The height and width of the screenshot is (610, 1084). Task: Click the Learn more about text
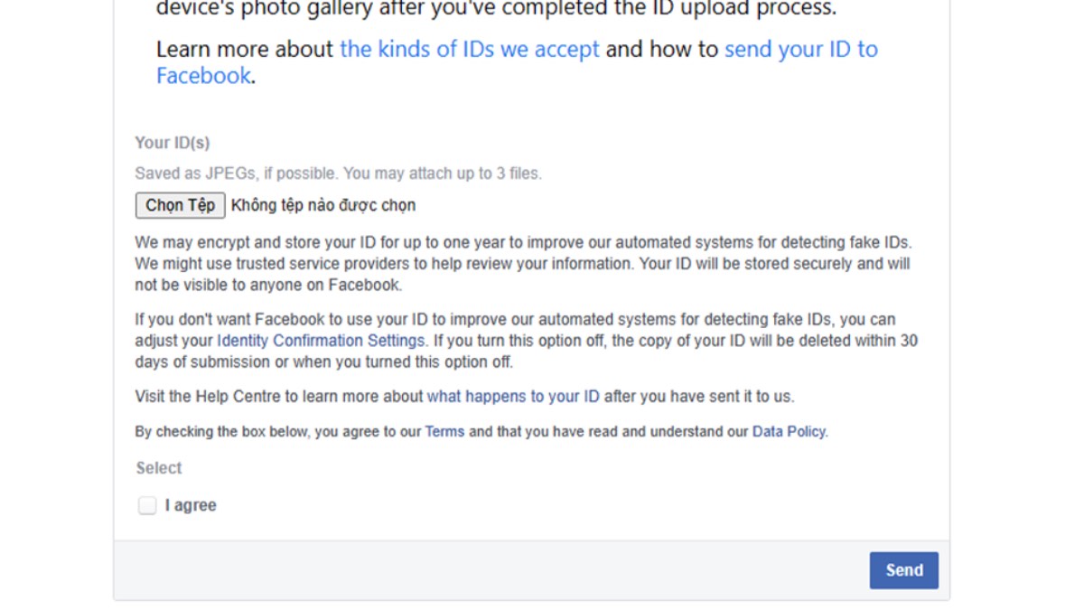(x=245, y=49)
